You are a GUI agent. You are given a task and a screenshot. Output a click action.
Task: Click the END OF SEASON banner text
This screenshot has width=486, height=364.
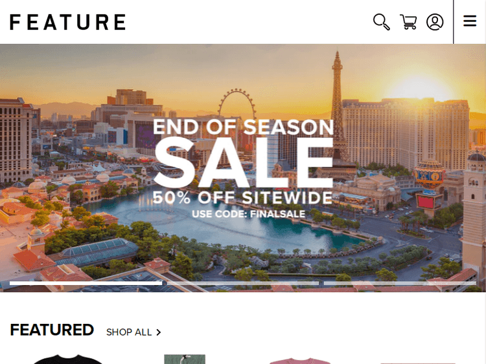pyautogui.click(x=243, y=127)
